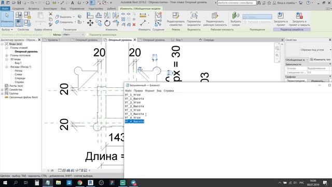Click Редактировать рабочую плоскость icon
This screenshot has width=332, height=187.
[215, 19]
